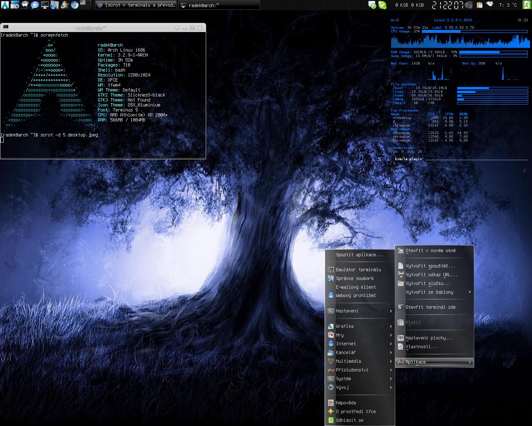Viewport: 532px width, 426px height.
Task: Open the blue chat bubble launcher in panel
Action: point(35,5)
